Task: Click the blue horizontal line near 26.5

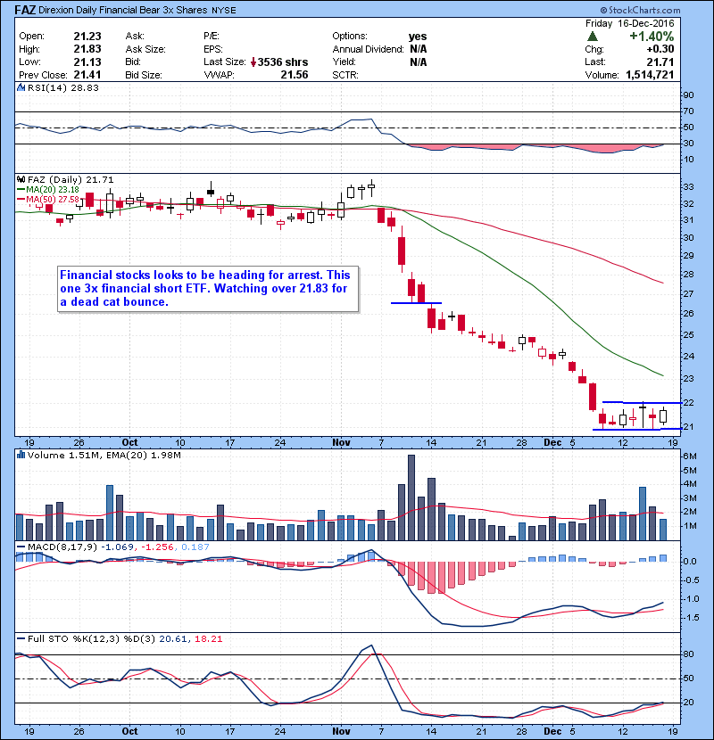Action: point(416,303)
